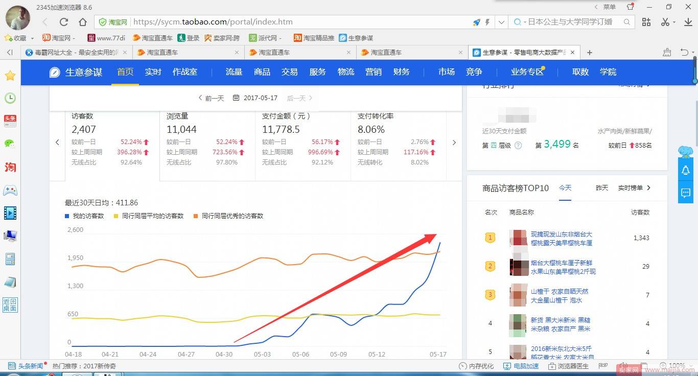Toggle 同行同层优秀的访客数 orange legend series
The height and width of the screenshot is (376, 698).
pyautogui.click(x=228, y=216)
